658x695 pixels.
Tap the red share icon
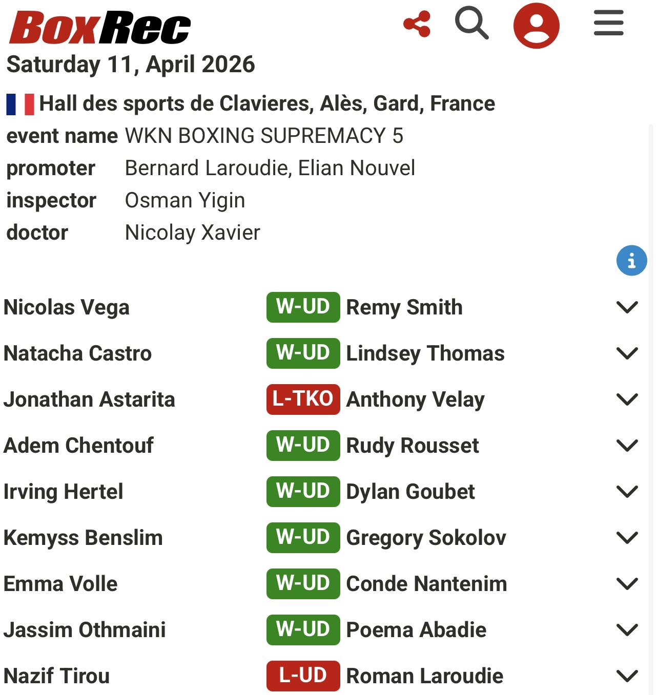click(417, 24)
